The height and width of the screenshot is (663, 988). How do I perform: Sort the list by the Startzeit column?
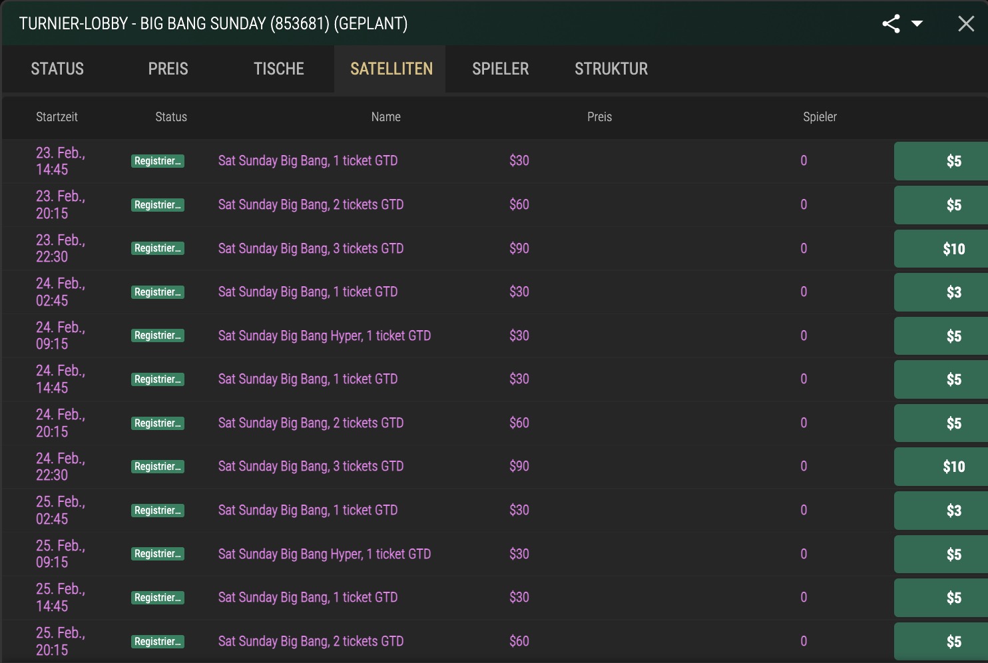(x=57, y=116)
